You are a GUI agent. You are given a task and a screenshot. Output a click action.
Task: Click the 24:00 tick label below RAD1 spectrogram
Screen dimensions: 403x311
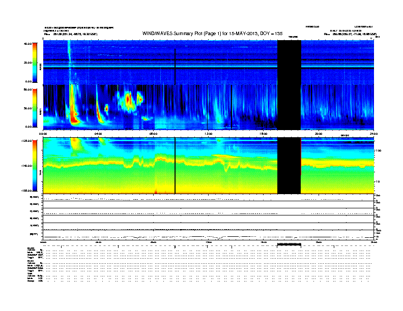(x=373, y=134)
